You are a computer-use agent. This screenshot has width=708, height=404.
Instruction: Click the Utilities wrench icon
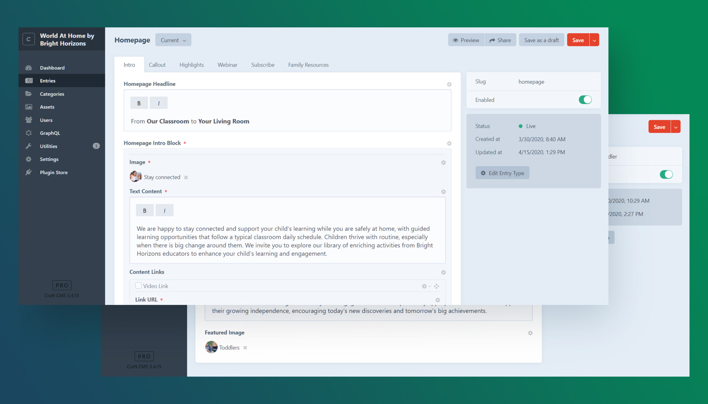click(x=29, y=146)
